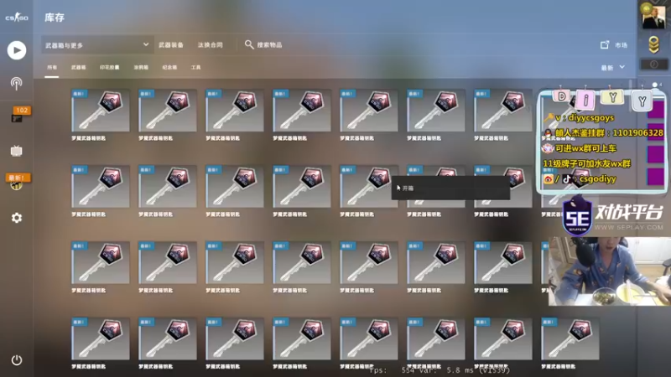Open the 武器箱与更多 category dropdown
The image size is (671, 377).
96,45
